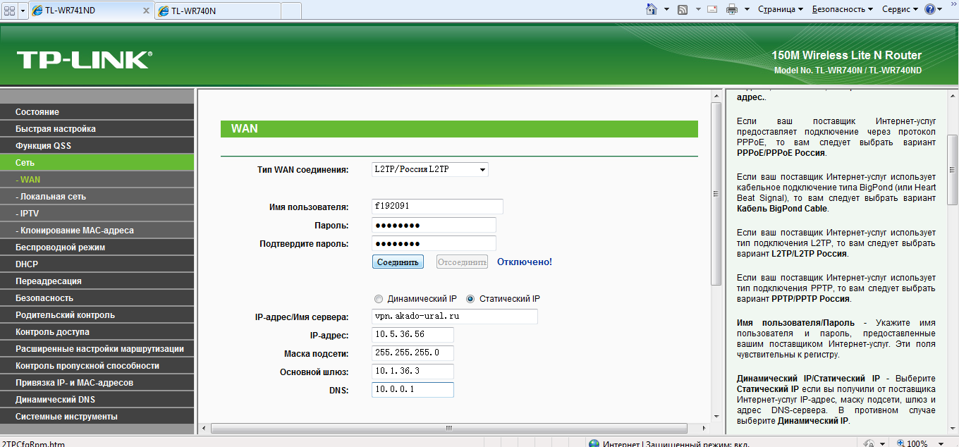Click the main panel vertical scrollbar thumb
This screenshot has width=959, height=447.
pyautogui.click(x=716, y=192)
